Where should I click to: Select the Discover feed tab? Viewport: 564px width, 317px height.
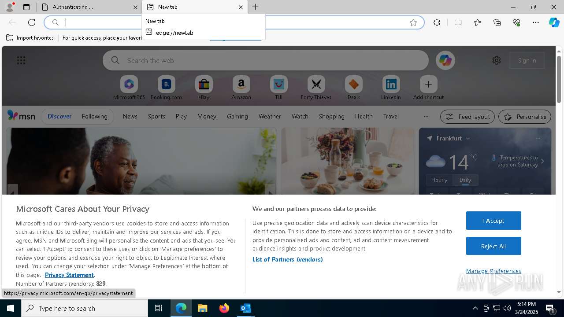pyautogui.click(x=59, y=116)
